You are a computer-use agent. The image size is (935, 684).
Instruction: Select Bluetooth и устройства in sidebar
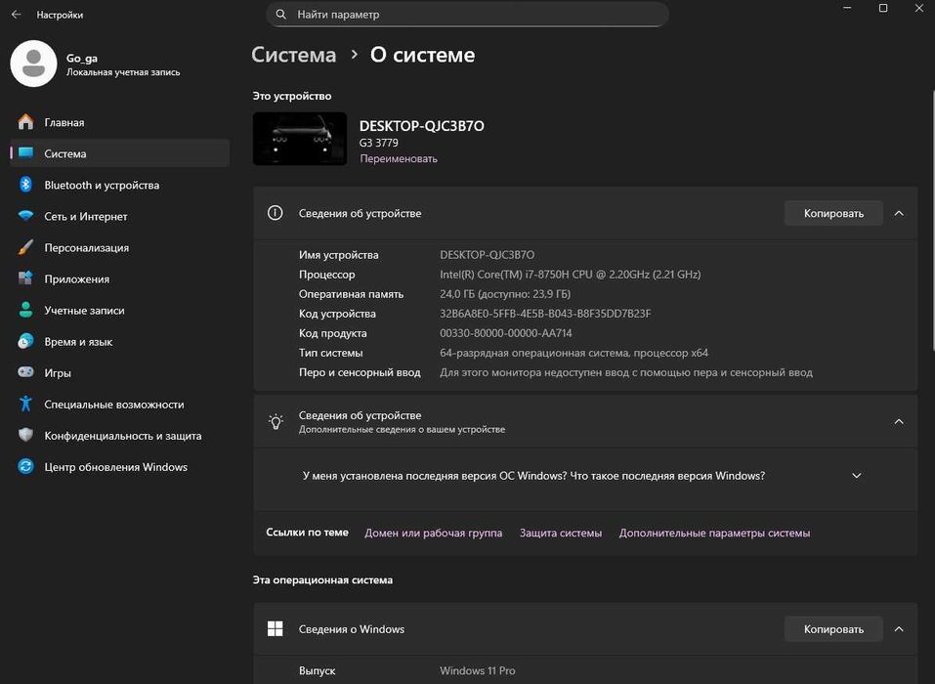pyautogui.click(x=120, y=185)
